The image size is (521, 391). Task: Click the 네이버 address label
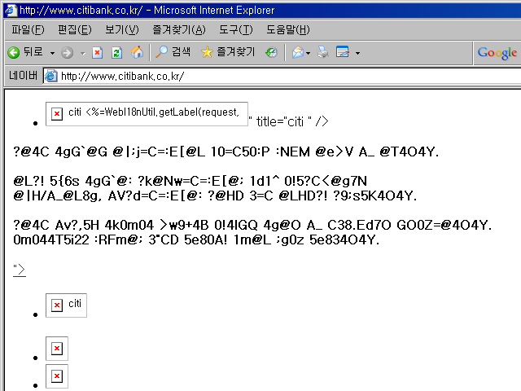[23, 76]
